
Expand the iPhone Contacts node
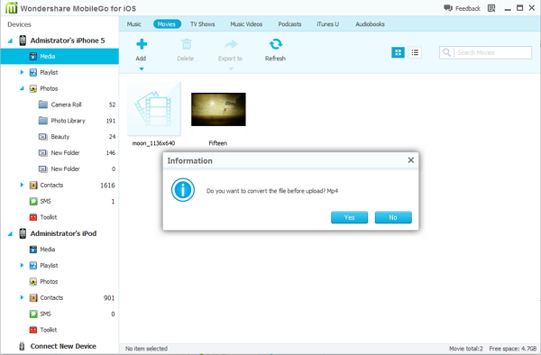(22, 185)
